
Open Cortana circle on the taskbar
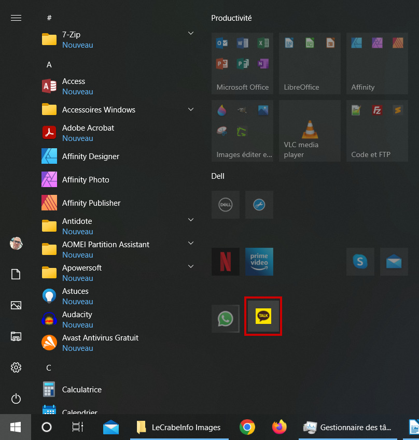coord(47,427)
